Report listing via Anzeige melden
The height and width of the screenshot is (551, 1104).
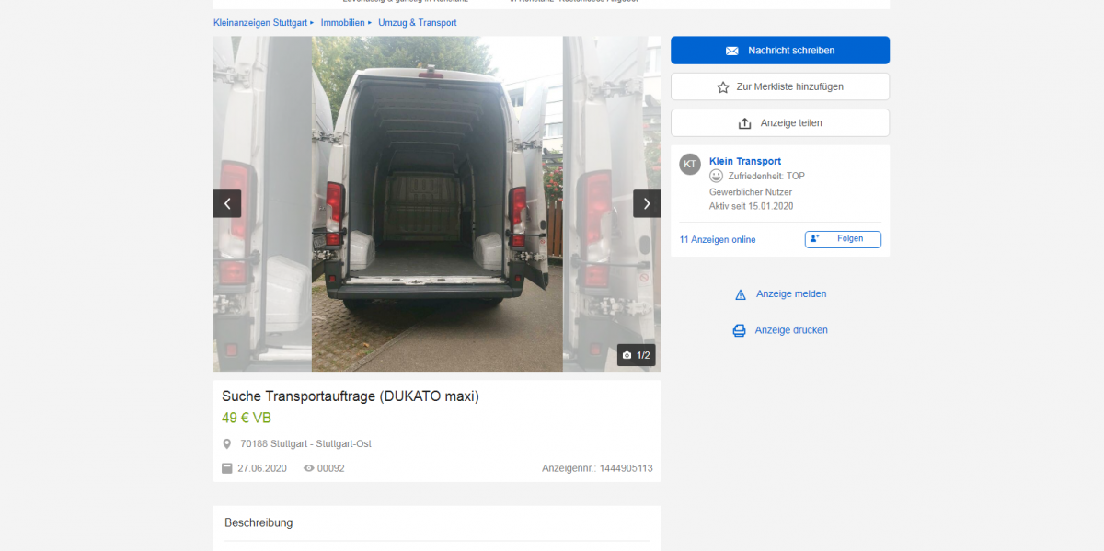click(791, 294)
